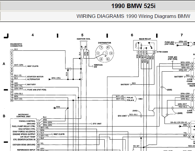Click the 'TIMING CONTROL' pin label

click(x=27, y=121)
